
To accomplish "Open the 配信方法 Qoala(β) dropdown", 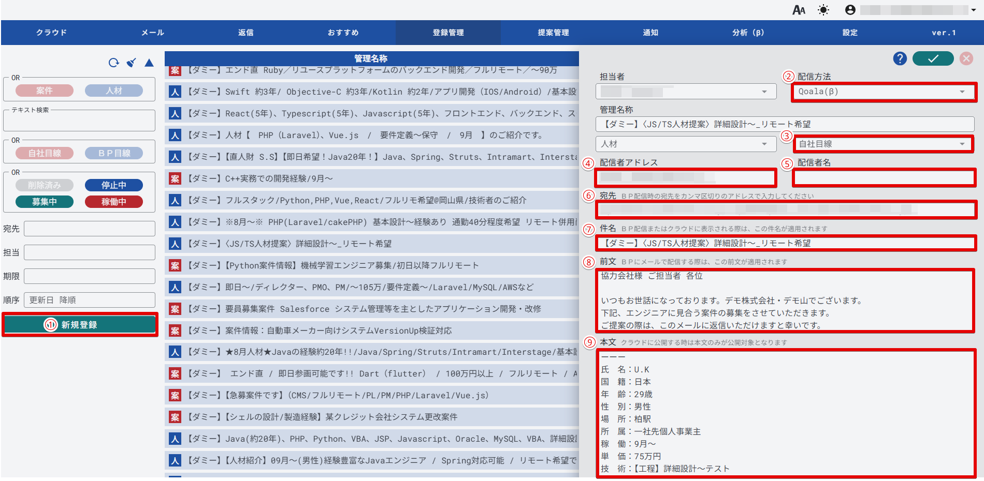I will pyautogui.click(x=883, y=92).
